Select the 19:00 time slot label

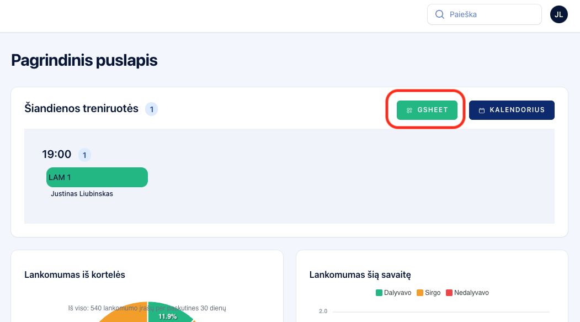57,155
